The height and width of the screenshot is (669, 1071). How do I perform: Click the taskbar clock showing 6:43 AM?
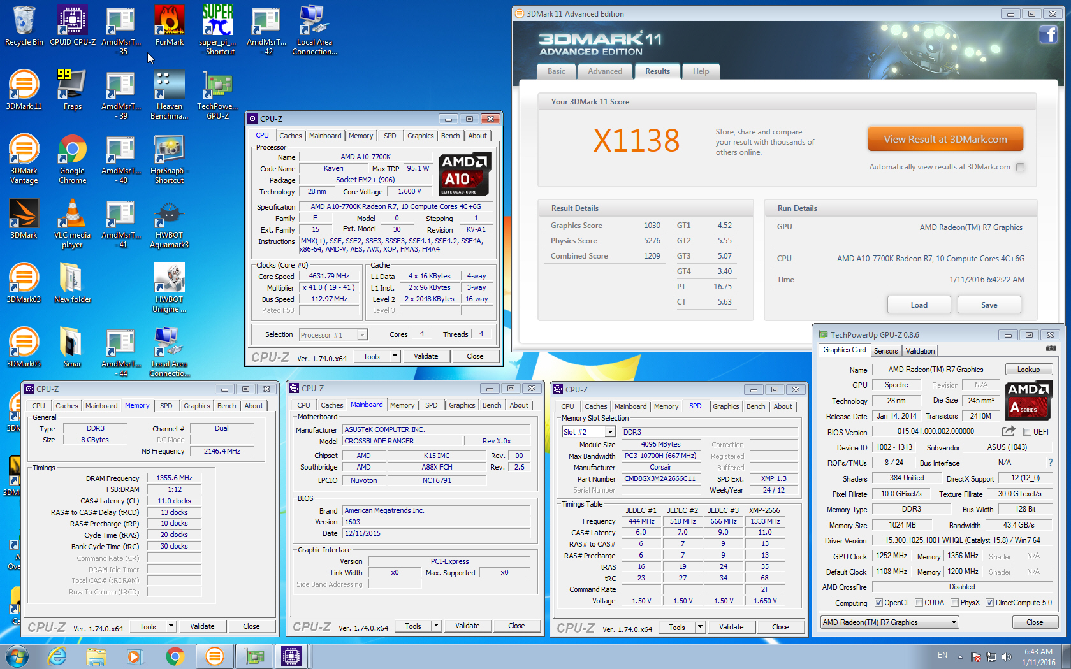(1038, 656)
